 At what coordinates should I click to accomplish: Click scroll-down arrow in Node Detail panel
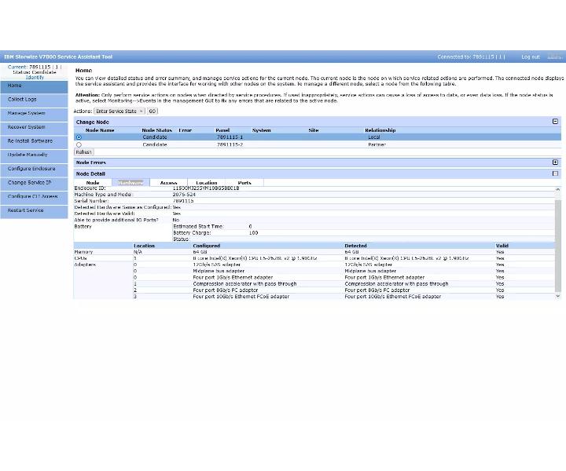tap(557, 296)
